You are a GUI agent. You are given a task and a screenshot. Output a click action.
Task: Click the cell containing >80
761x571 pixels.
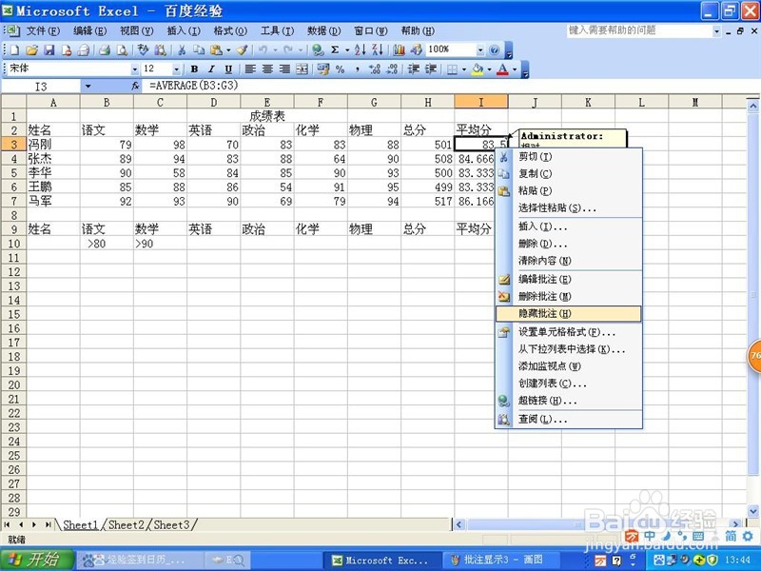[x=107, y=244]
